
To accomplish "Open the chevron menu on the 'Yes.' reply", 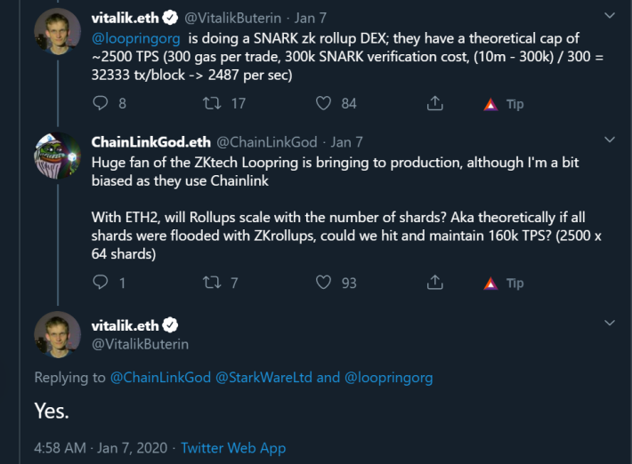I will click(610, 323).
